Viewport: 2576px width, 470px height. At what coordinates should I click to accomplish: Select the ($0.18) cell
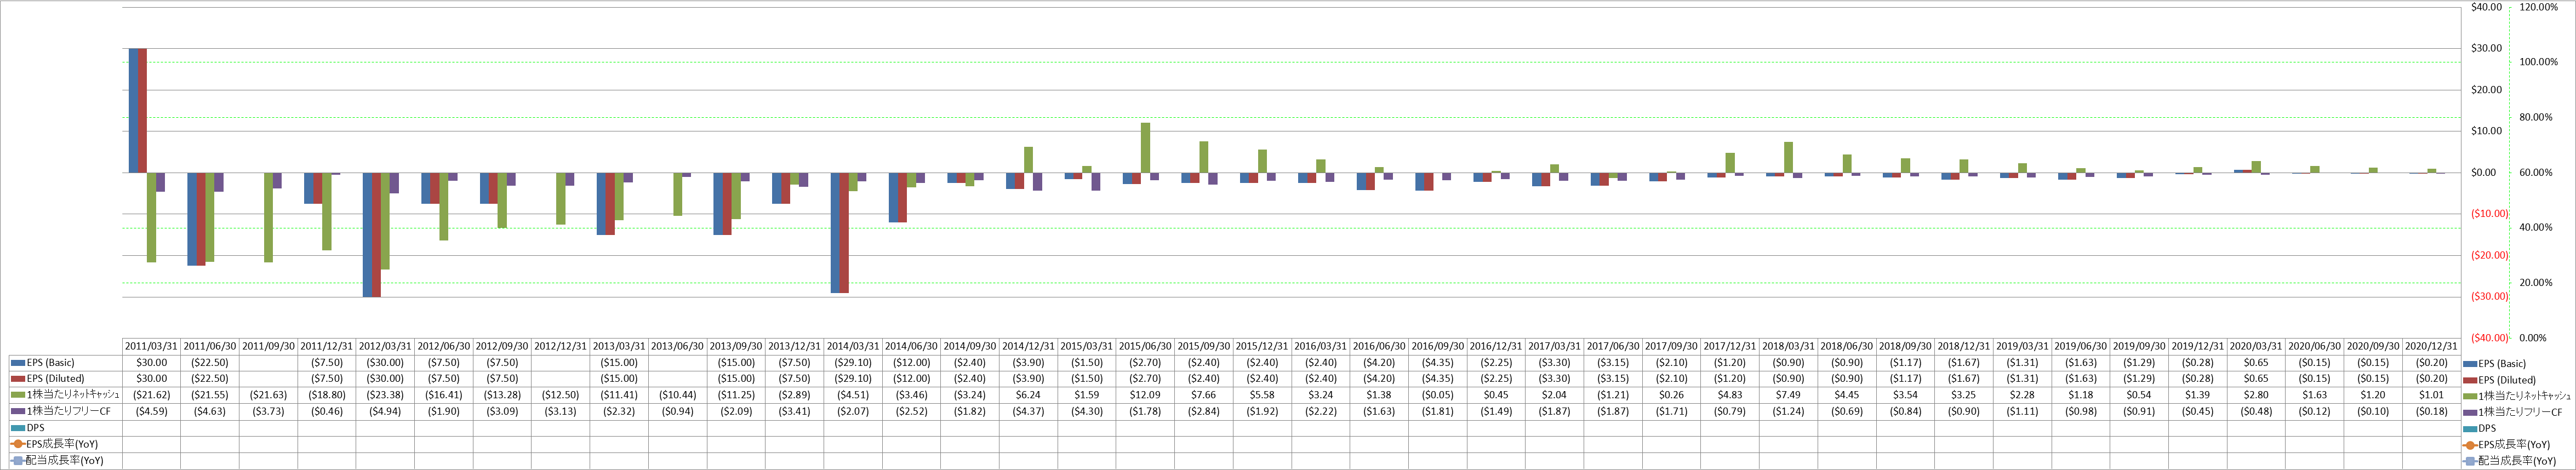click(2432, 411)
